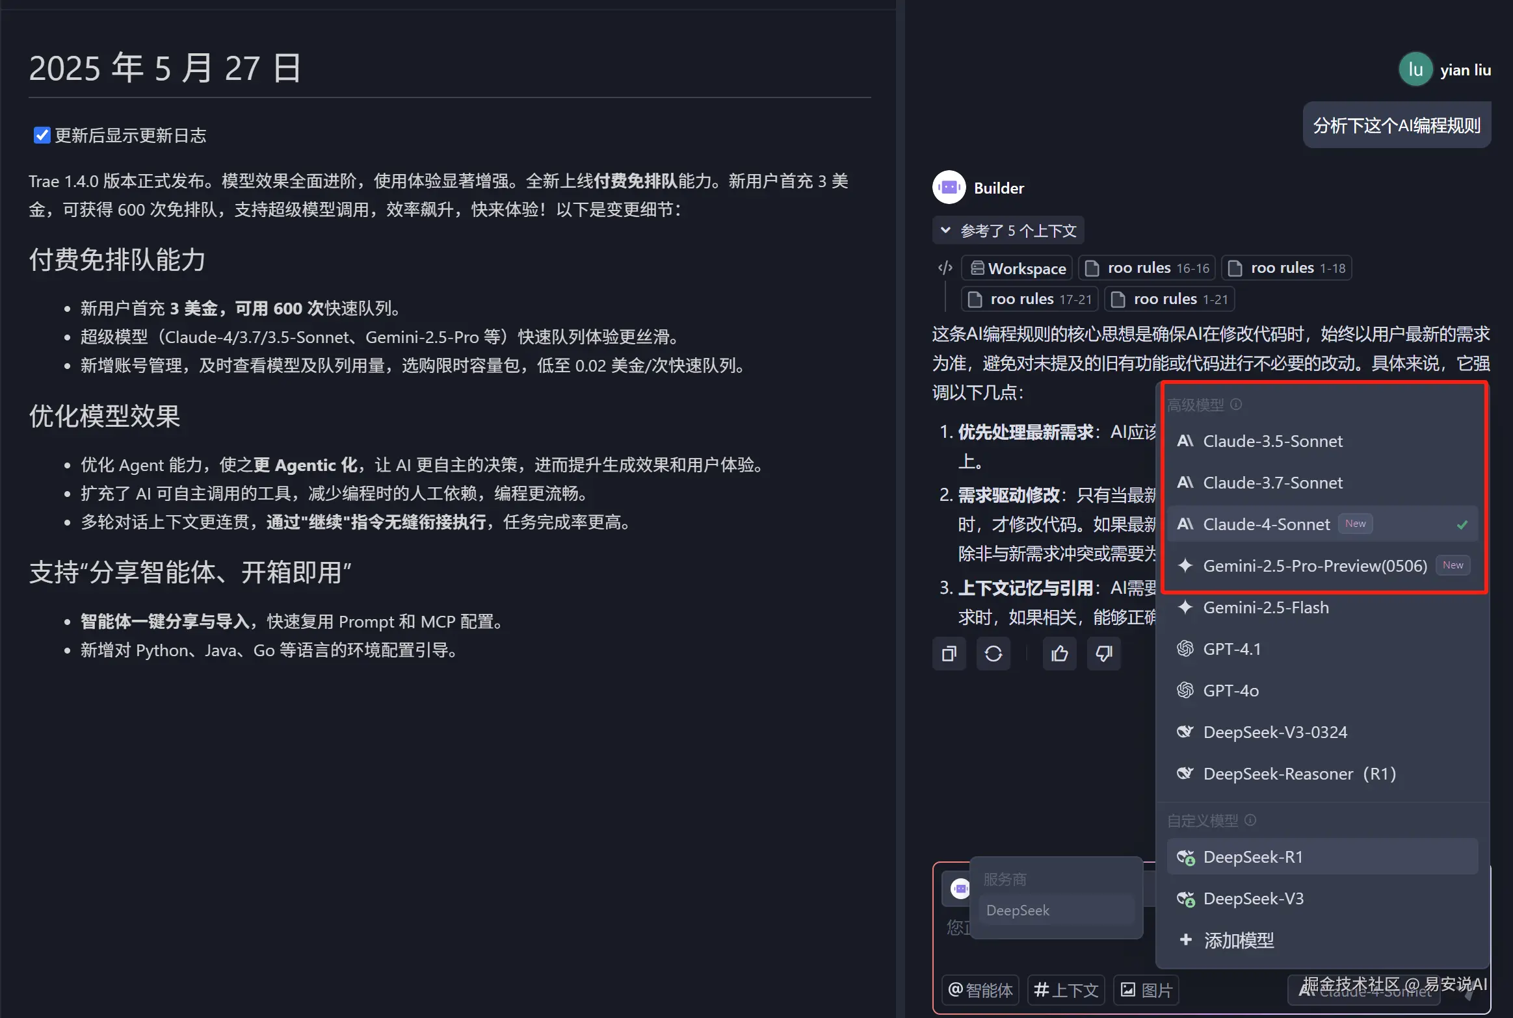Open the Claude-4-Sonnet model selector

click(1365, 991)
